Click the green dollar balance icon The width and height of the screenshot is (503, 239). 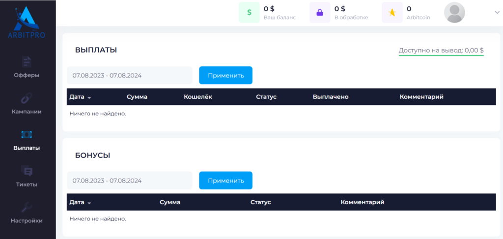click(x=249, y=12)
